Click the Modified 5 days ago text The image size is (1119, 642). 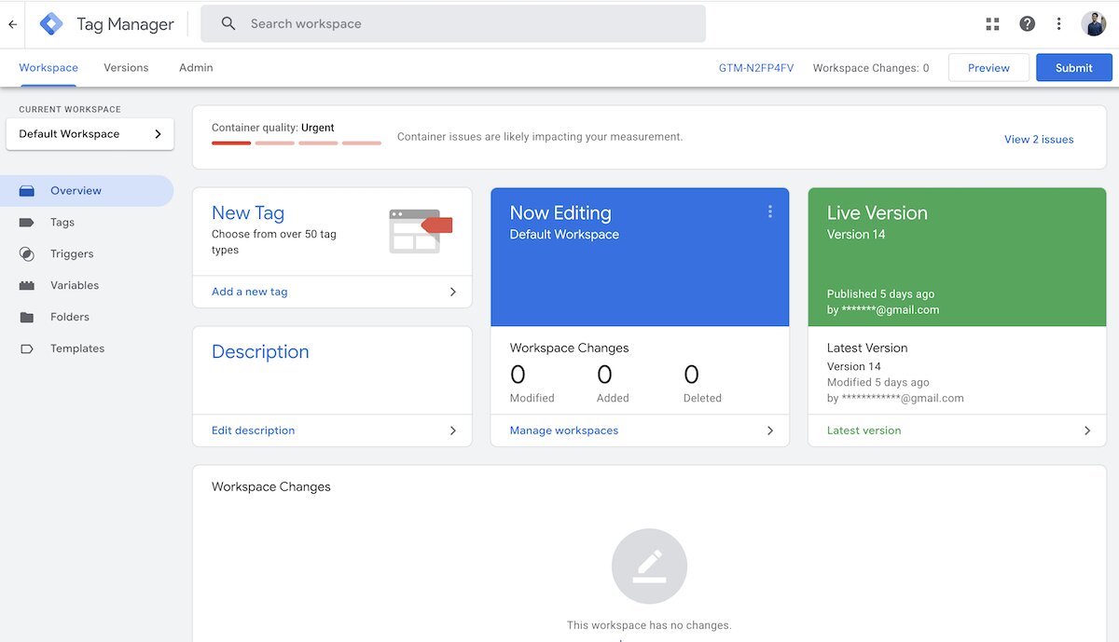click(x=878, y=383)
